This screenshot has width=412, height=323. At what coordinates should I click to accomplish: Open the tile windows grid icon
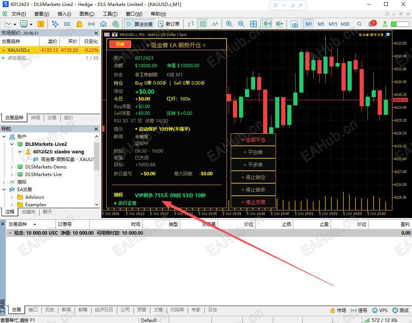[x=254, y=24]
